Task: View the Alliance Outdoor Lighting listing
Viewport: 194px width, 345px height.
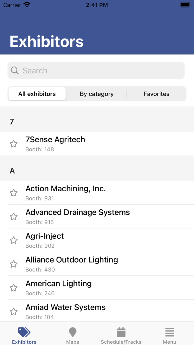Action: click(x=83, y=264)
